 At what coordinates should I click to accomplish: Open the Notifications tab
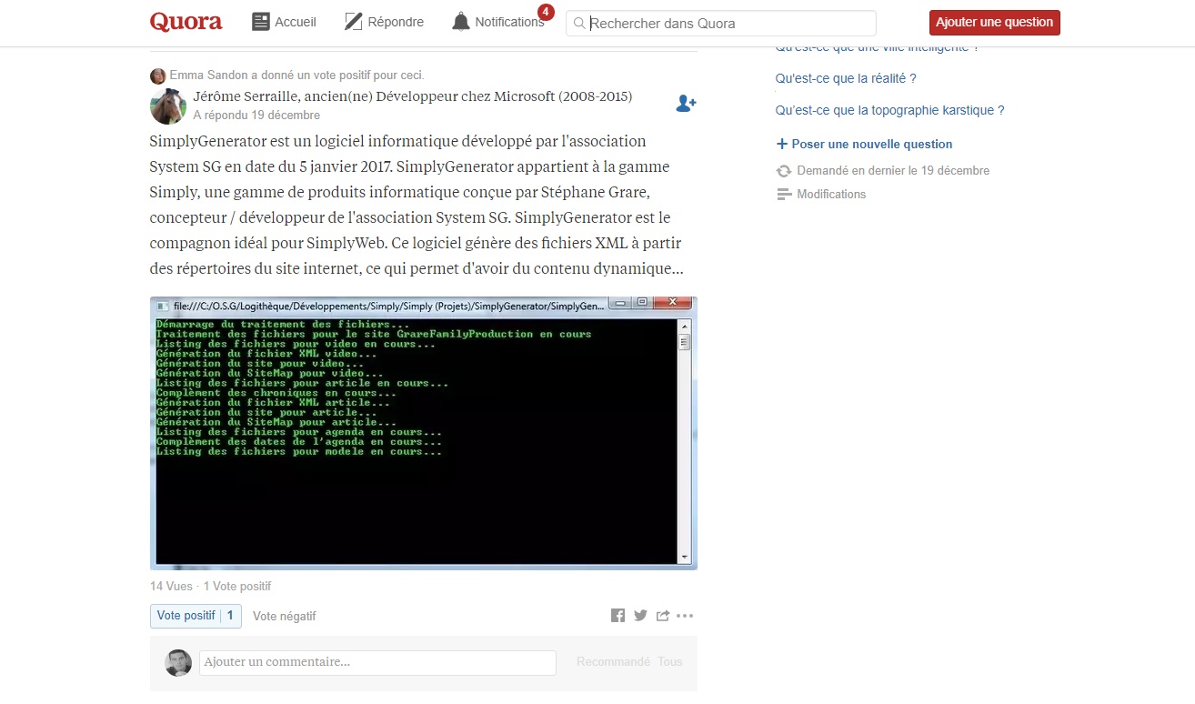(x=498, y=22)
